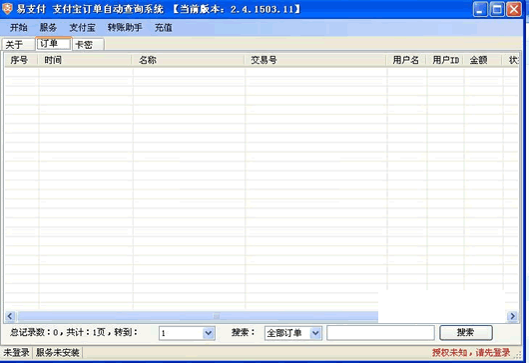529x363 pixels.
Task: Click the right arrow of horizontal scrollbar
Action: point(513,316)
